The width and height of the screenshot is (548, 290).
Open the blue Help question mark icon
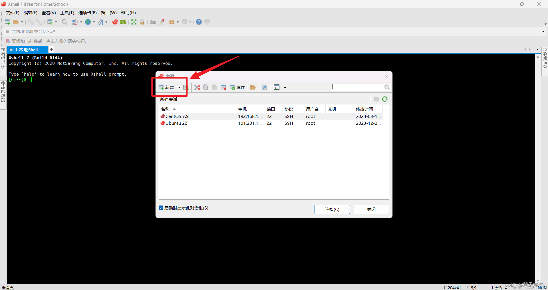tap(199, 22)
